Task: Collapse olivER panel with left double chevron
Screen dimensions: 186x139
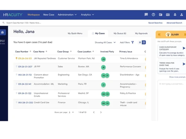Action: 159,34
